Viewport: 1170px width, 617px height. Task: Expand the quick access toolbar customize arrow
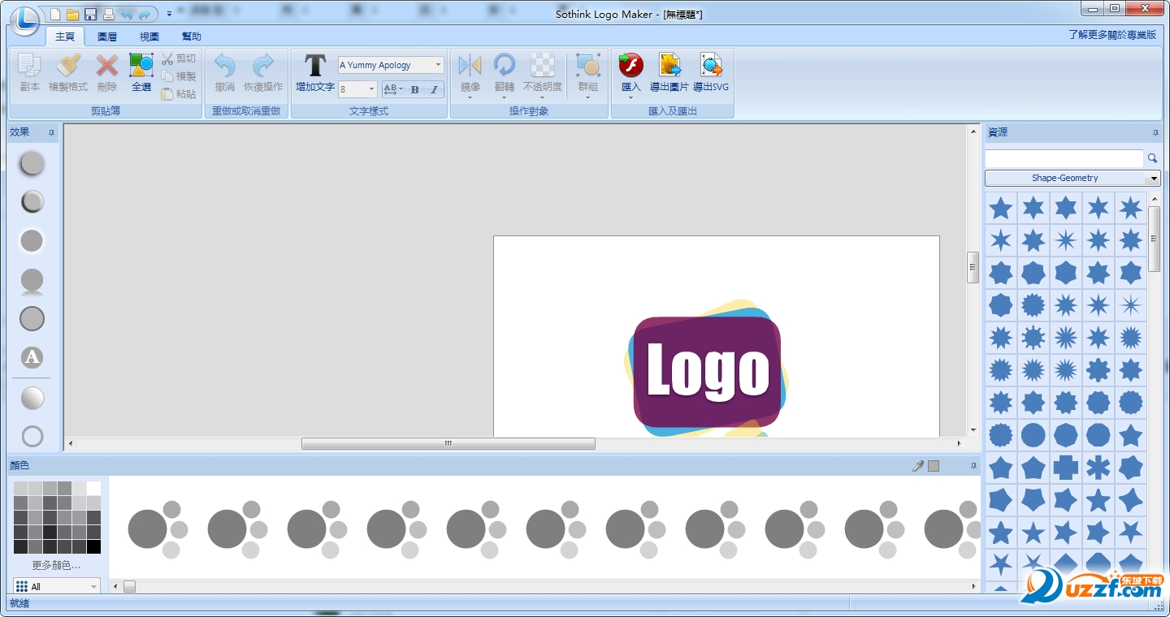click(169, 14)
